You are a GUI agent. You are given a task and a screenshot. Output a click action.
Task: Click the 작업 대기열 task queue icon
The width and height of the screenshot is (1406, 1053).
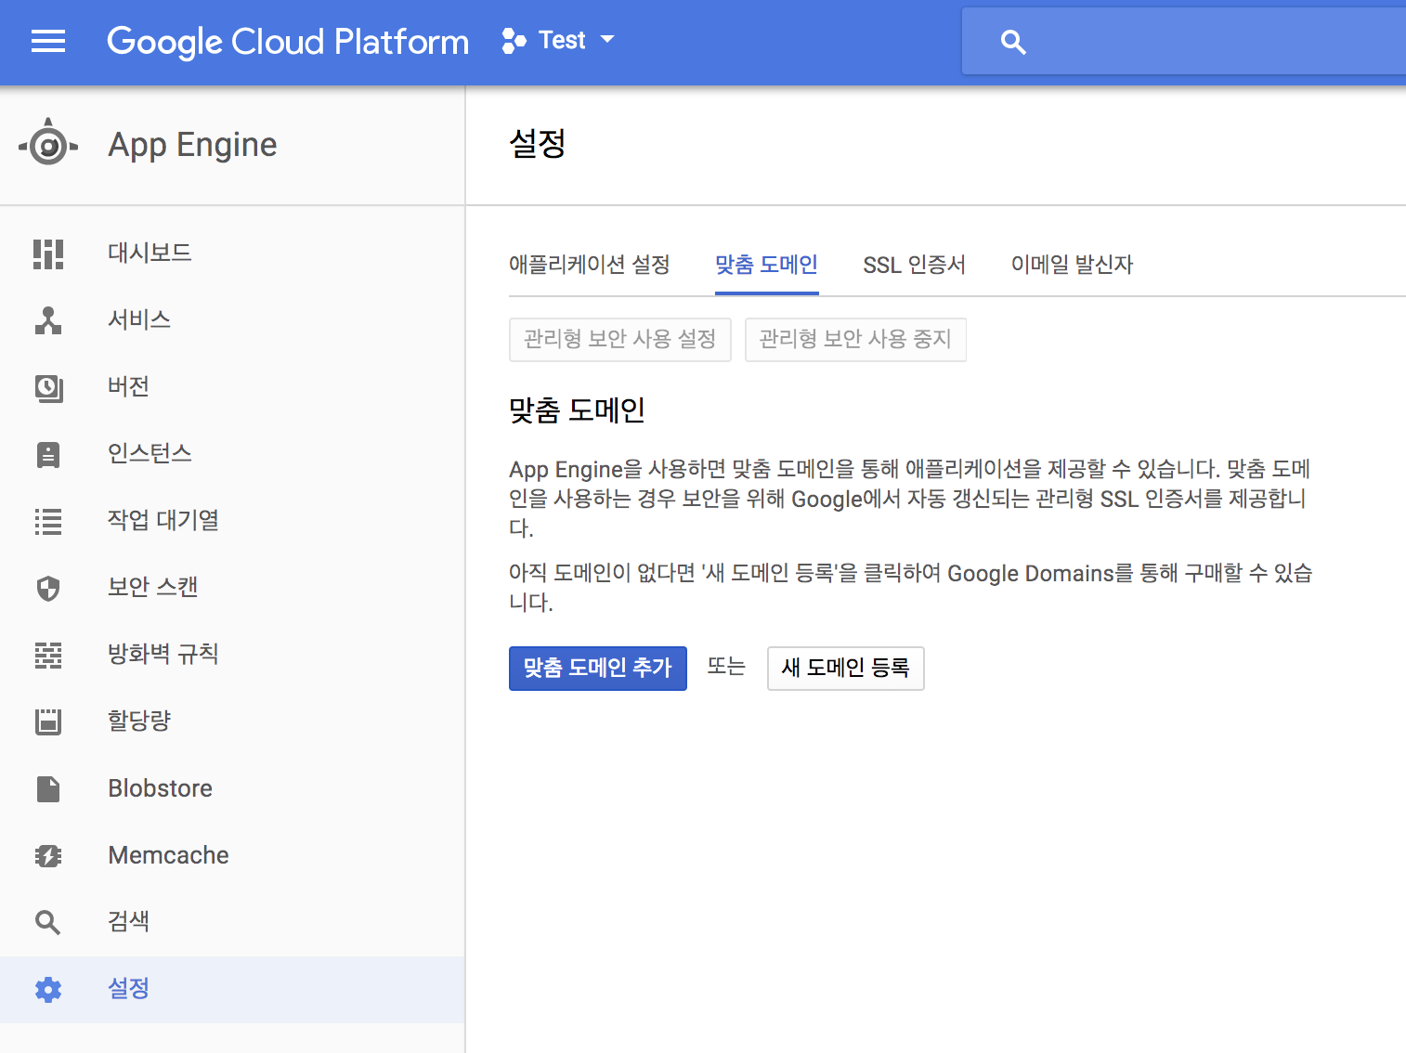click(x=48, y=521)
